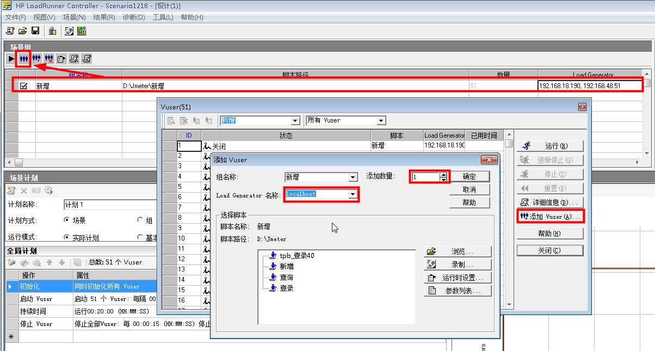Click the Open Scenario folder icon

23,31
